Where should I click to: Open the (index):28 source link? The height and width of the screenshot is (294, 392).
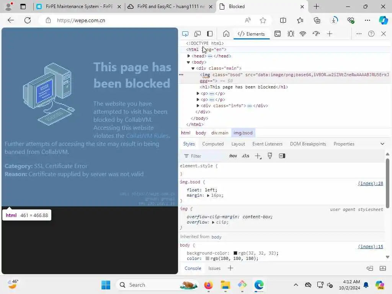coord(370,183)
